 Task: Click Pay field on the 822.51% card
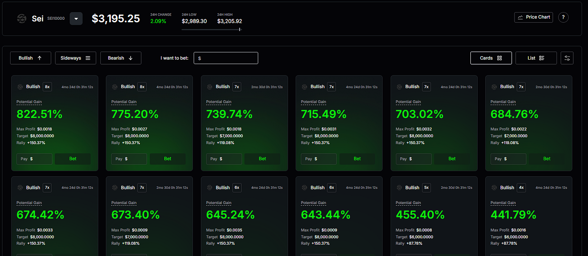(x=34, y=159)
